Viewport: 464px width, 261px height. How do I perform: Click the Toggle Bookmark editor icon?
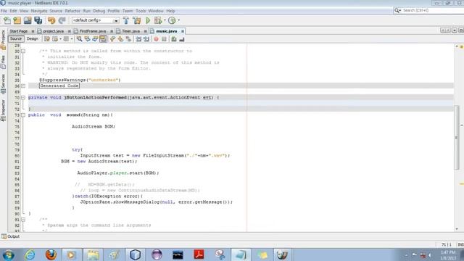(128, 39)
